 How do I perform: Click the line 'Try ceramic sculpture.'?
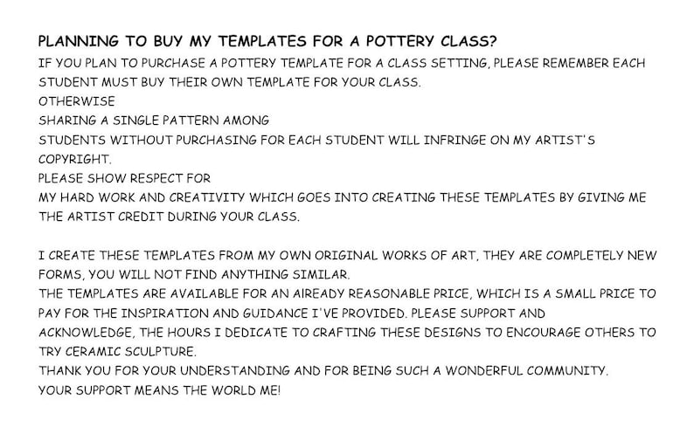117,352
